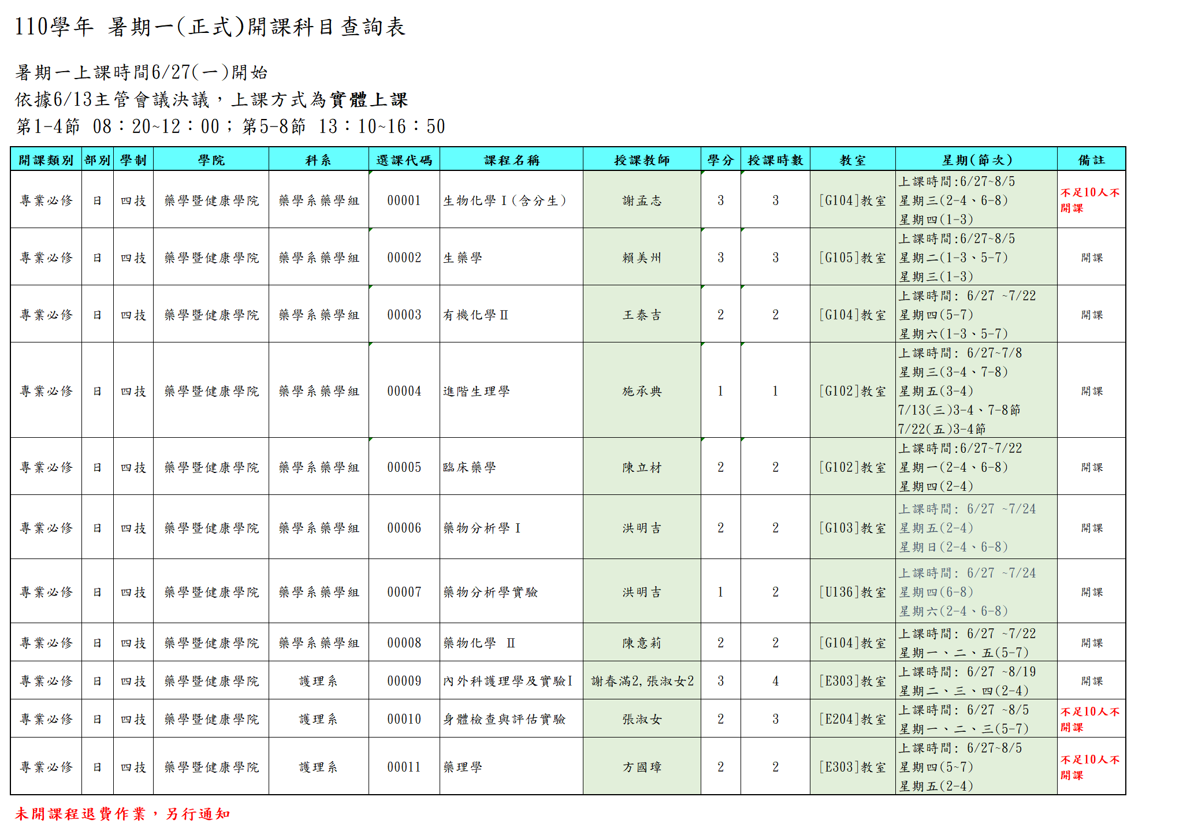Click teacher name 施承典

click(x=642, y=391)
